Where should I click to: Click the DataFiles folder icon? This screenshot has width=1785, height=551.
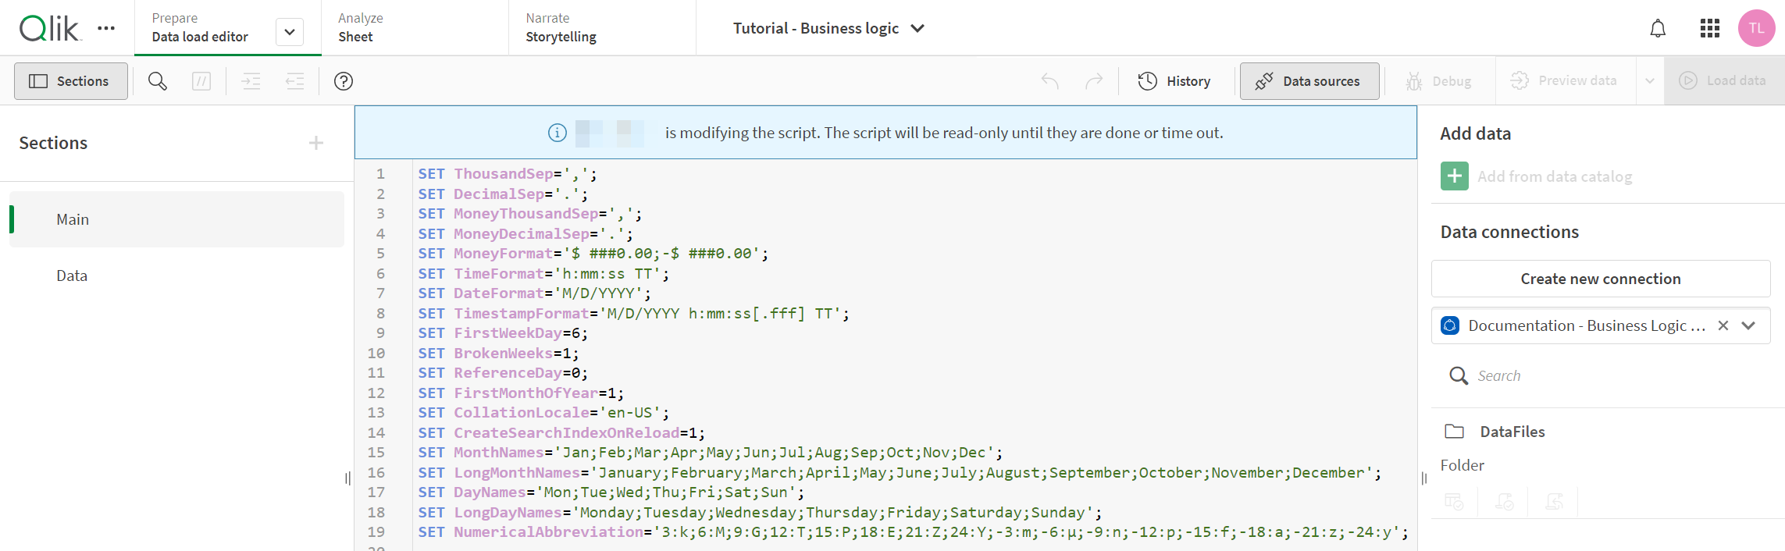(1455, 432)
